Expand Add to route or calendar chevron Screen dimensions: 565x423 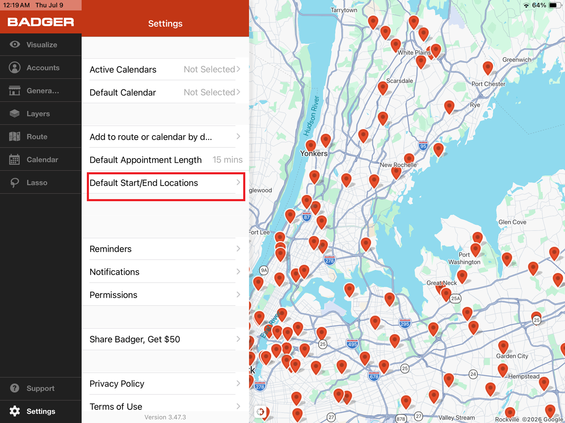(x=238, y=136)
